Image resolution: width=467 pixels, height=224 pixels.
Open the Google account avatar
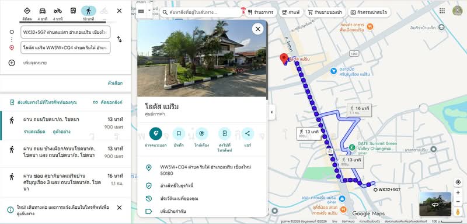pyautogui.click(x=457, y=11)
